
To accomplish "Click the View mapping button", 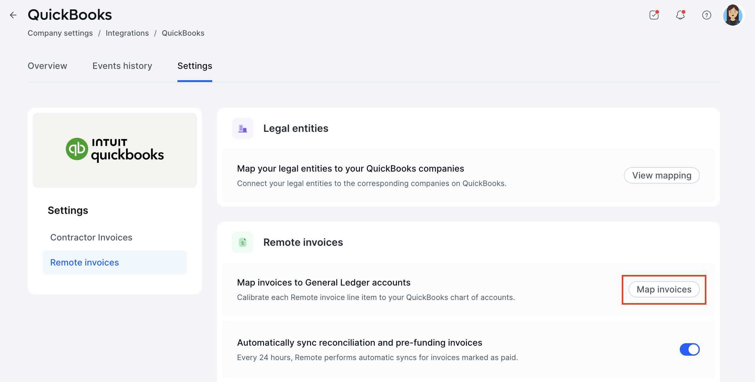I will pos(662,175).
